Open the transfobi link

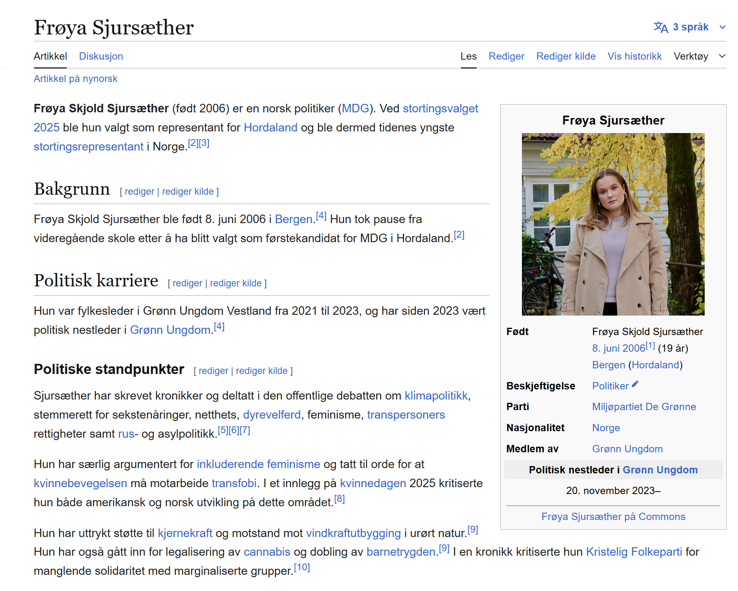click(234, 483)
